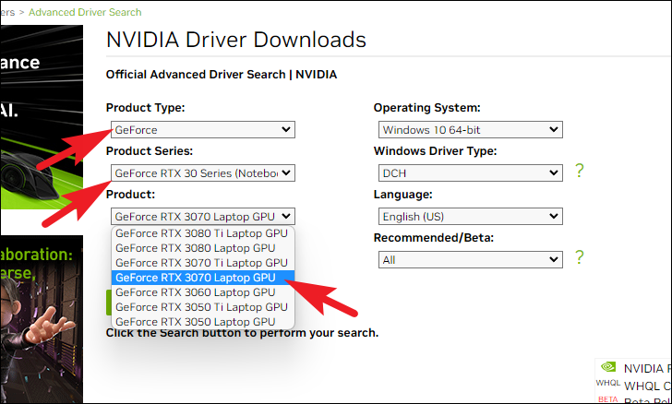
Task: Open the Windows Driver Type dropdown showing DCH
Action: click(x=470, y=173)
